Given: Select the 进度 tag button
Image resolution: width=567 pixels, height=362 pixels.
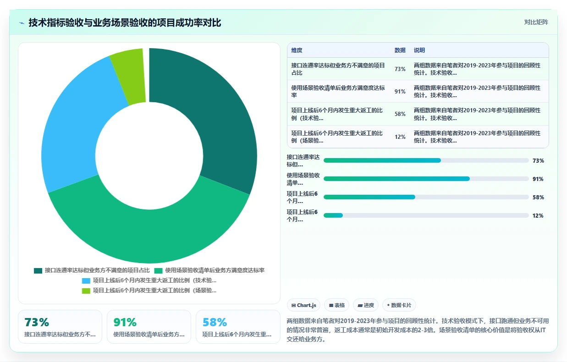Looking at the screenshot, I should (x=366, y=305).
